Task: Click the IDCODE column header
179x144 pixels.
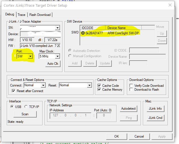Action: tap(93, 28)
